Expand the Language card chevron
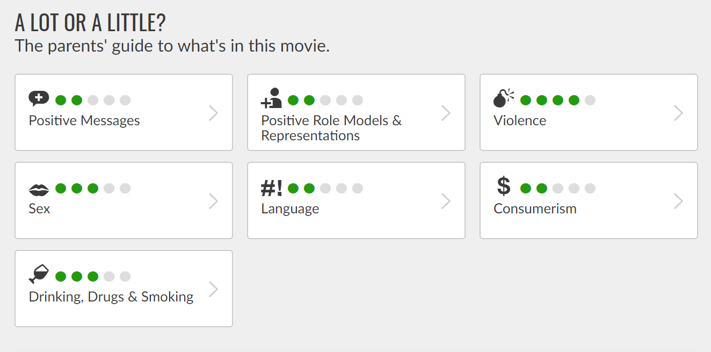 point(446,201)
